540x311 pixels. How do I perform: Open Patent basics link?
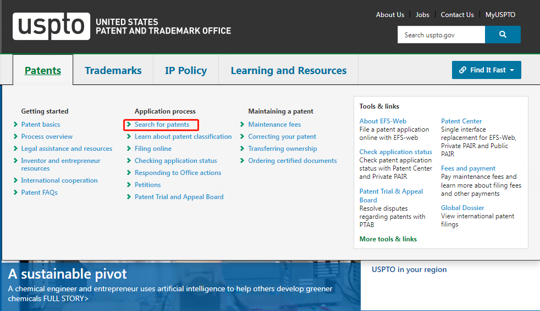(x=41, y=125)
